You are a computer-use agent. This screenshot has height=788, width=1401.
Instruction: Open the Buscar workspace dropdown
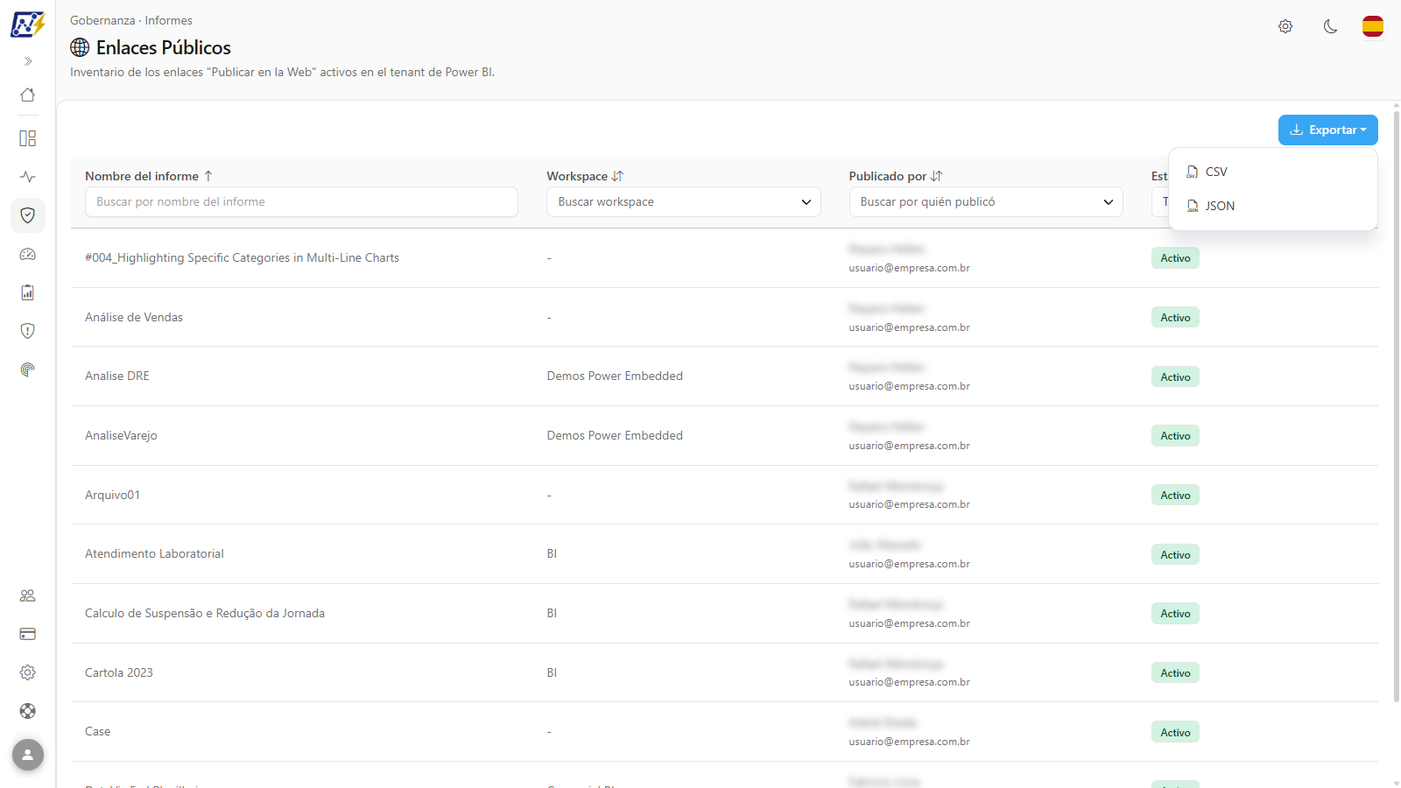tap(684, 201)
